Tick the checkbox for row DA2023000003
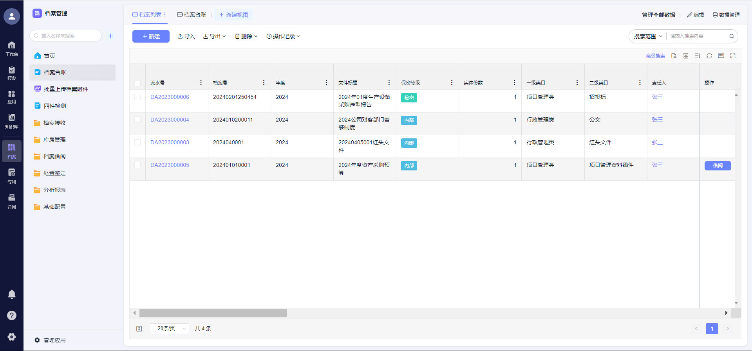 (137, 142)
